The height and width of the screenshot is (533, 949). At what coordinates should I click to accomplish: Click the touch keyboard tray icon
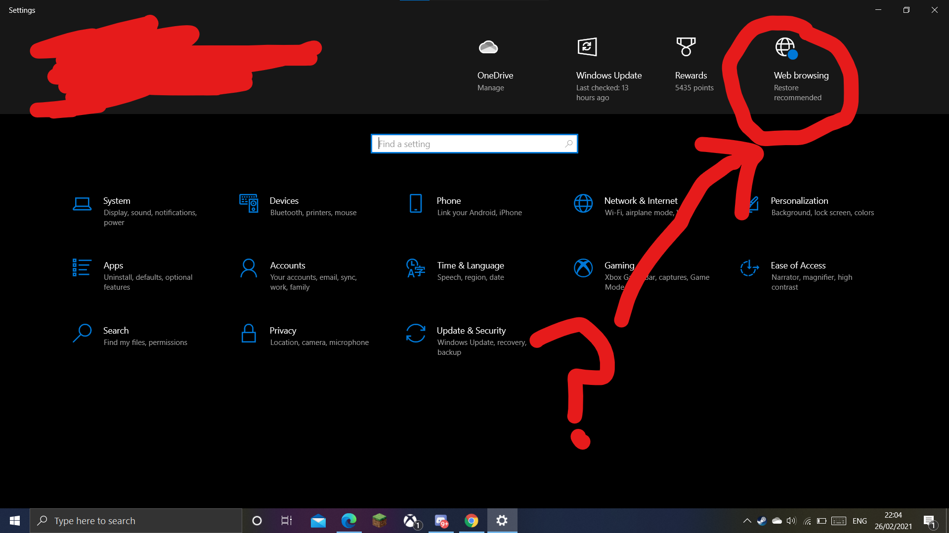point(839,521)
